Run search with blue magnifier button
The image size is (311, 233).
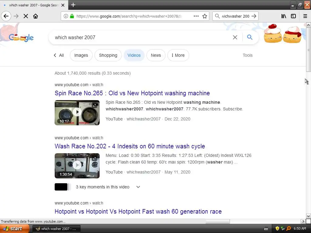point(250,37)
